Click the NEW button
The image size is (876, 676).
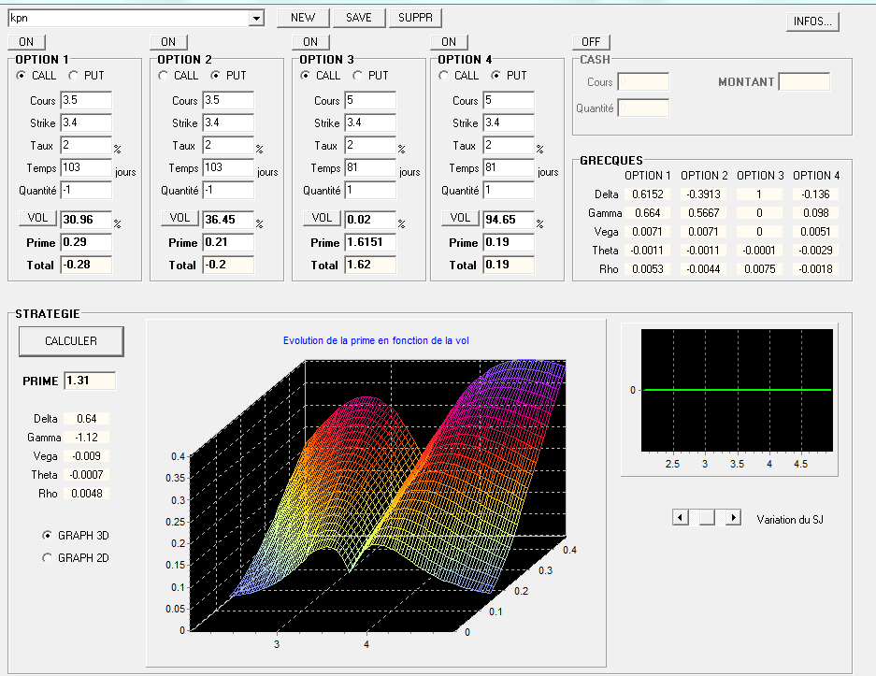pos(303,18)
